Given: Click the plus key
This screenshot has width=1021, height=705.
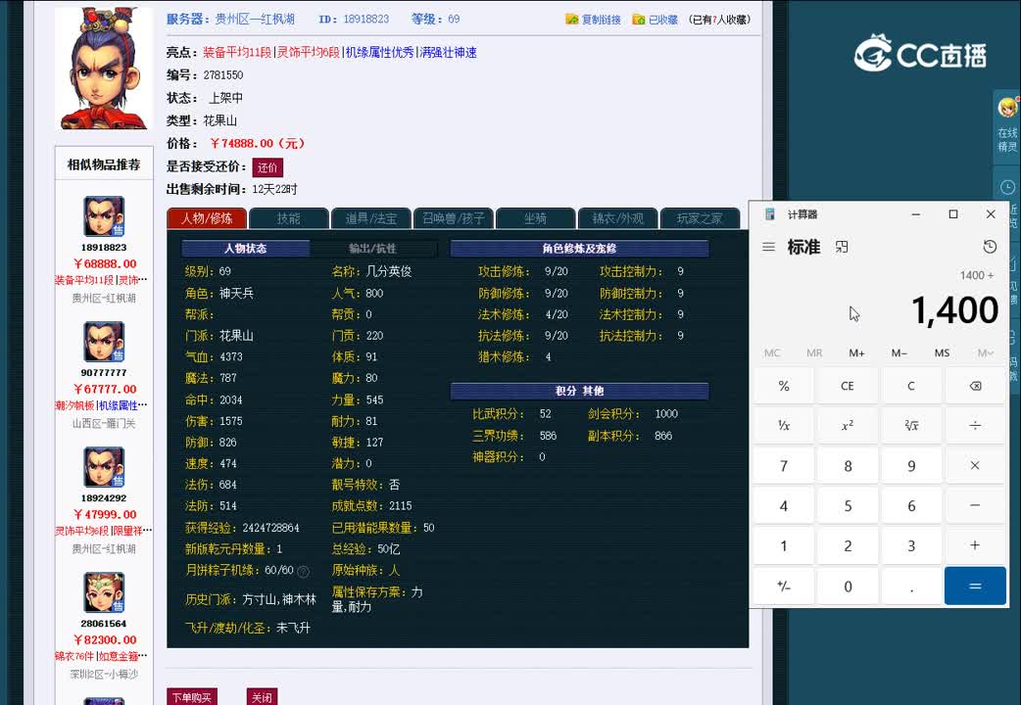Looking at the screenshot, I should 975,545.
